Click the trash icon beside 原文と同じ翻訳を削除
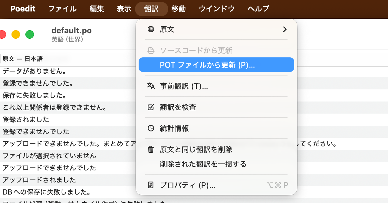Image resolution: width=388 pixels, height=203 pixels. pyautogui.click(x=150, y=149)
